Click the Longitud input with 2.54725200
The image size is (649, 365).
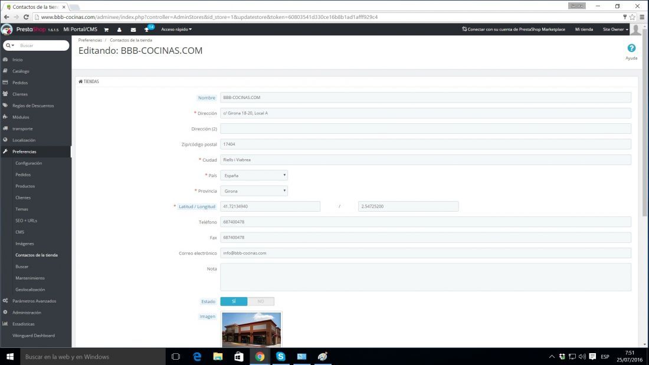(408, 206)
